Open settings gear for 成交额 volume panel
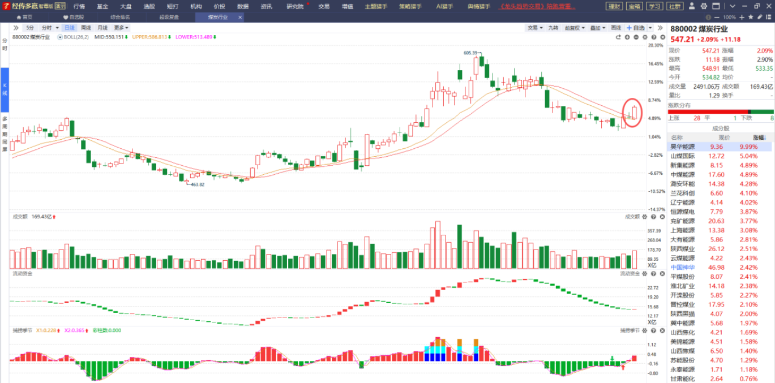This screenshot has height=383, width=775. point(645,217)
